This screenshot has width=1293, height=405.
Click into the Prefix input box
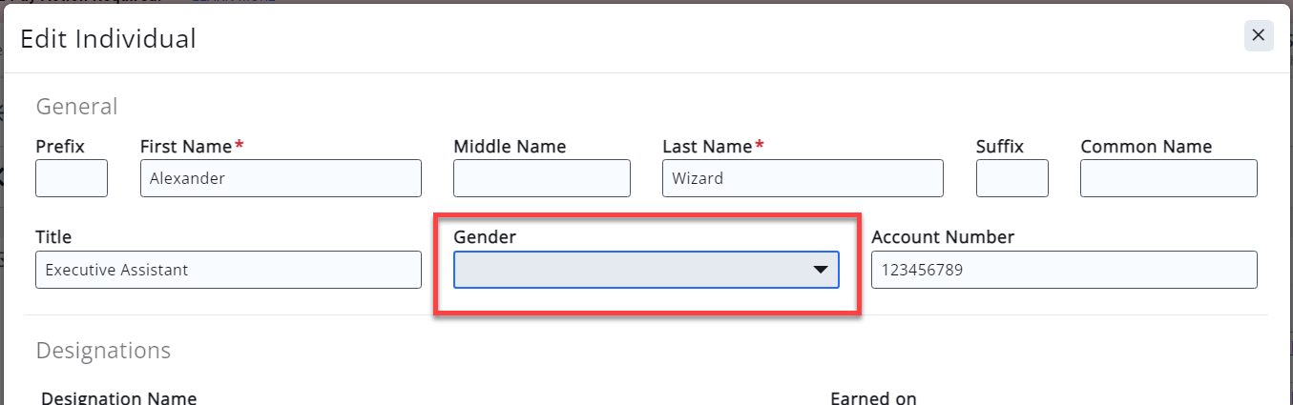(72, 178)
